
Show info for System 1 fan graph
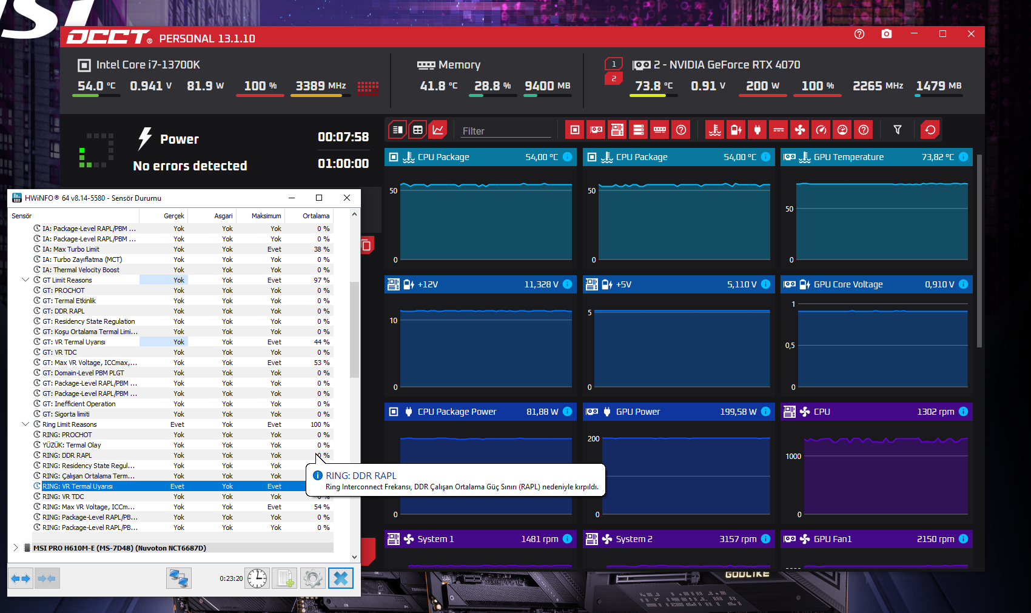pyautogui.click(x=567, y=539)
